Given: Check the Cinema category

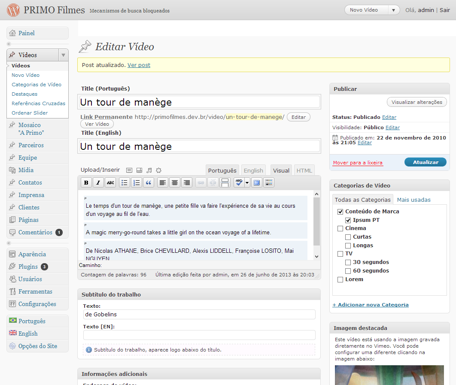Looking at the screenshot, I should (340, 228).
